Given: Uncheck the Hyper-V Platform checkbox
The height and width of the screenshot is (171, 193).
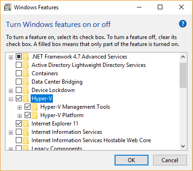Looking at the screenshot, I should tap(27, 115).
